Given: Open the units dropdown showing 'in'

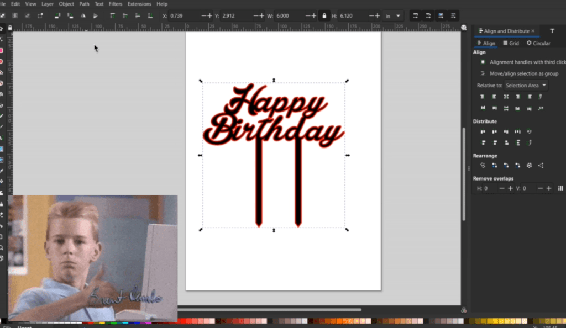Looking at the screenshot, I should coord(394,16).
